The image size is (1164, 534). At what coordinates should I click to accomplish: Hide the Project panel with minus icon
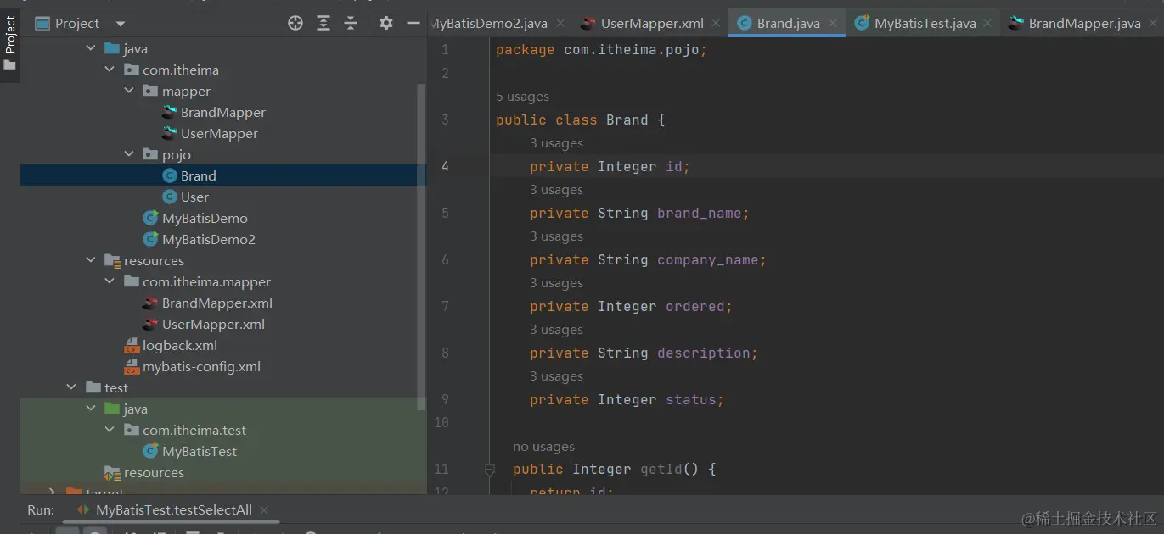click(413, 23)
